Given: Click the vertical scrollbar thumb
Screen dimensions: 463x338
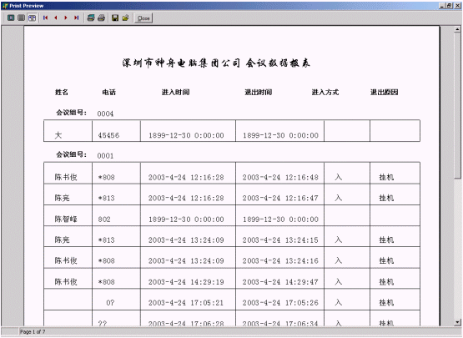Looking at the screenshot, I should pyautogui.click(x=457, y=105).
